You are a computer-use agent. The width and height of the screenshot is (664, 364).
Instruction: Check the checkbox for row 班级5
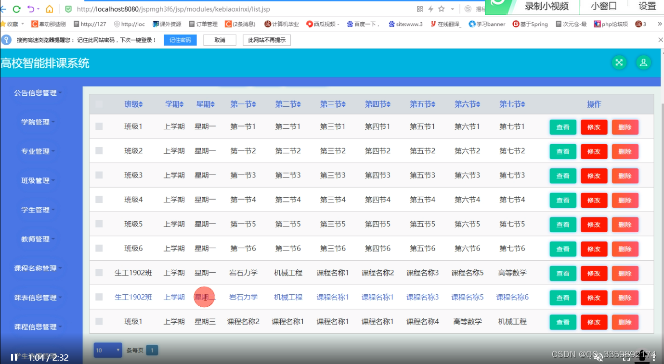pyautogui.click(x=99, y=224)
